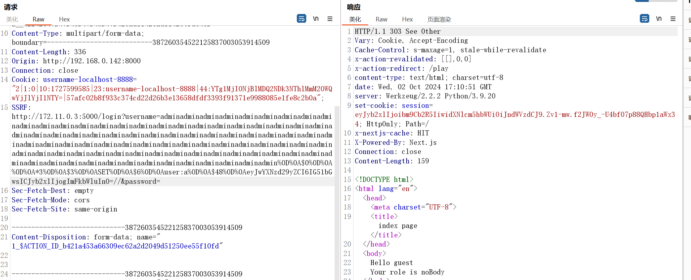Select the Hex tab in request panel

click(64, 19)
